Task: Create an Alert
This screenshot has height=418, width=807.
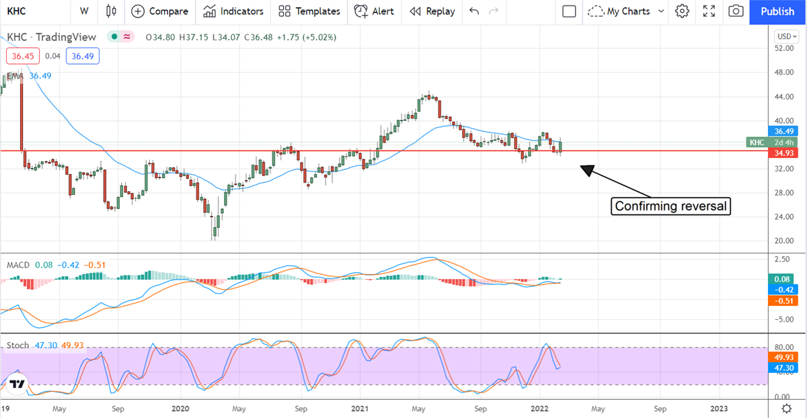Action: click(375, 11)
